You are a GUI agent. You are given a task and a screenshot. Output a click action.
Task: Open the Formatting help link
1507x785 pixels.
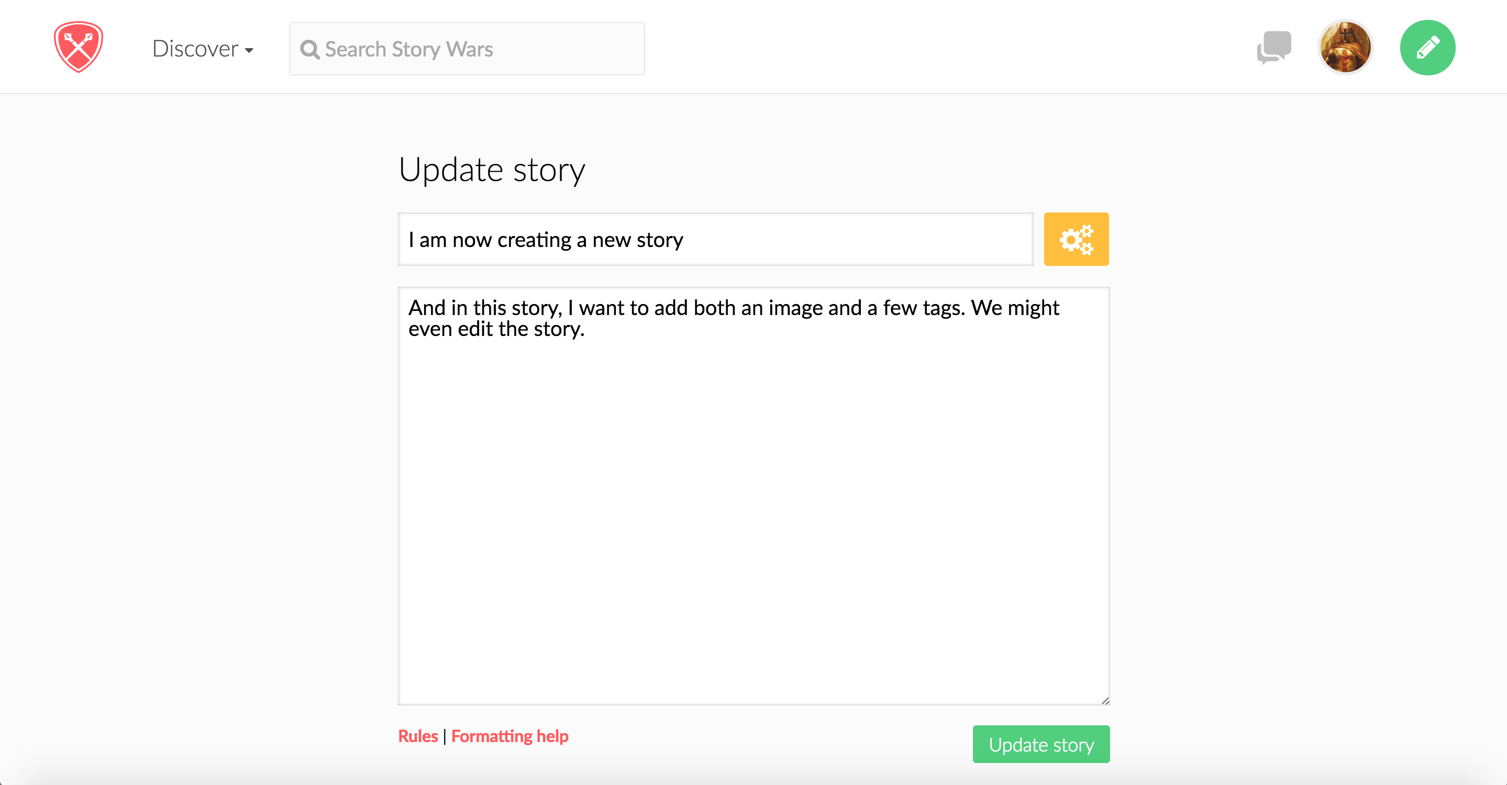(x=509, y=736)
